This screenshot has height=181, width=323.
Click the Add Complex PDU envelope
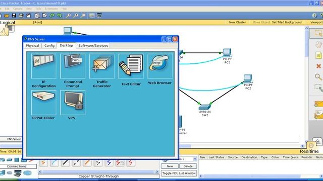(x=318, y=115)
